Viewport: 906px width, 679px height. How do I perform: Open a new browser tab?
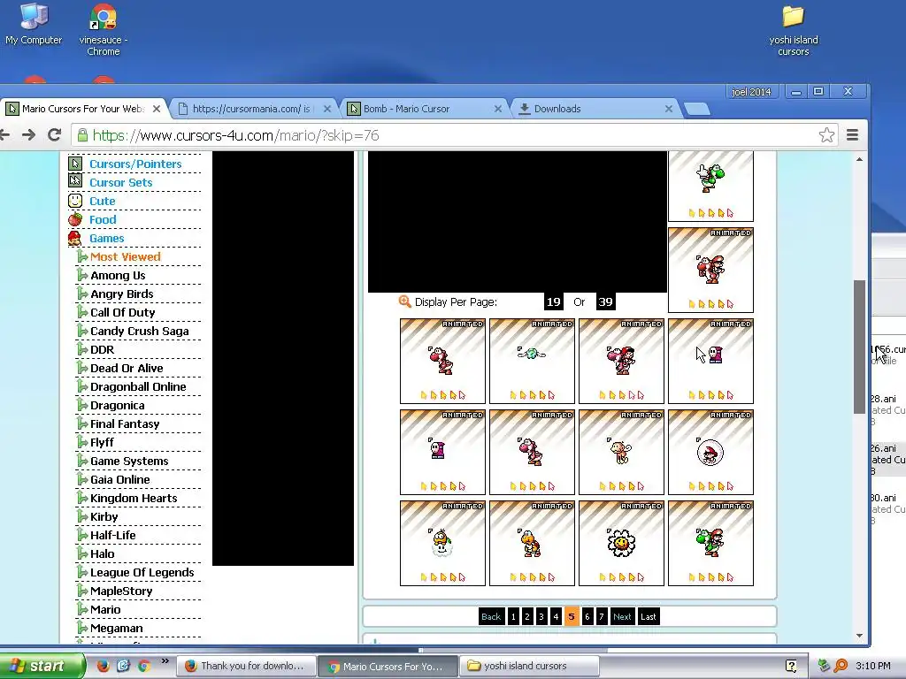coord(697,109)
